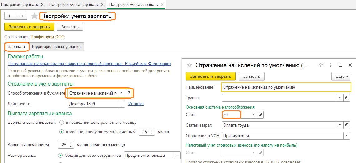Open Статьи затрат item form icon

pyautogui.click(x=347, y=125)
